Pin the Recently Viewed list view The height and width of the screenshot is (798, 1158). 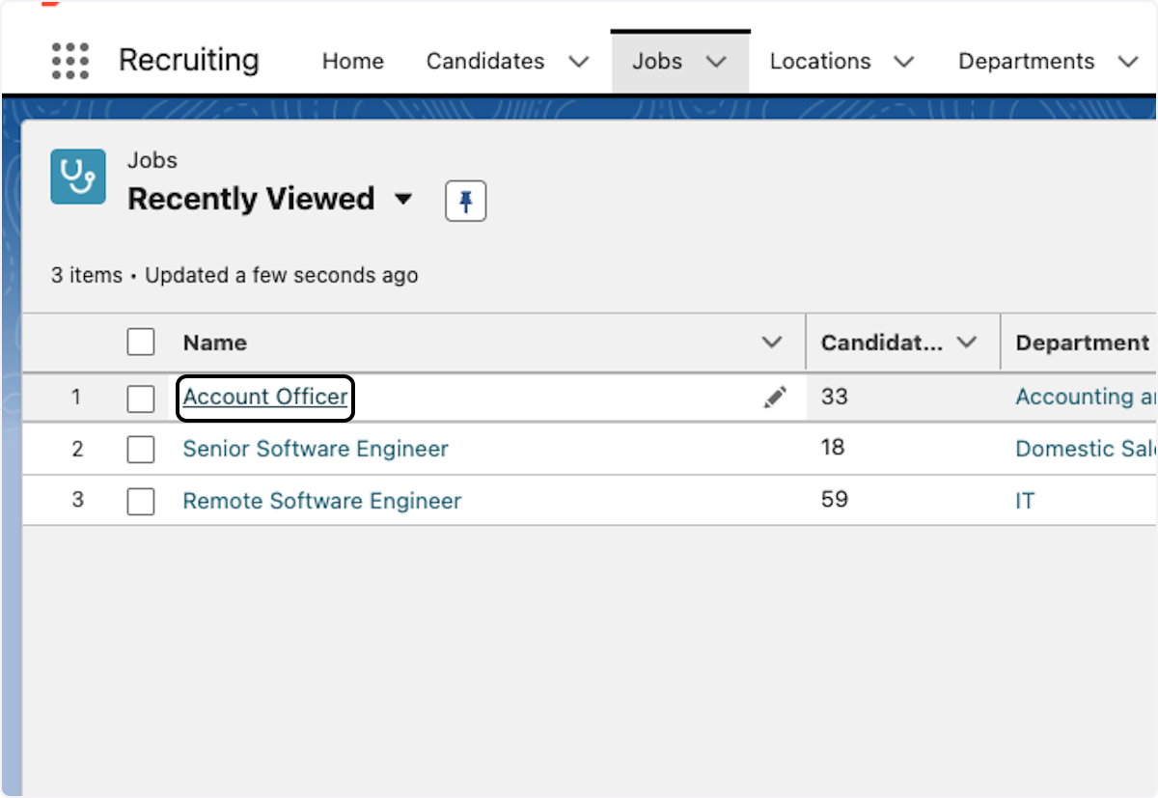click(465, 201)
